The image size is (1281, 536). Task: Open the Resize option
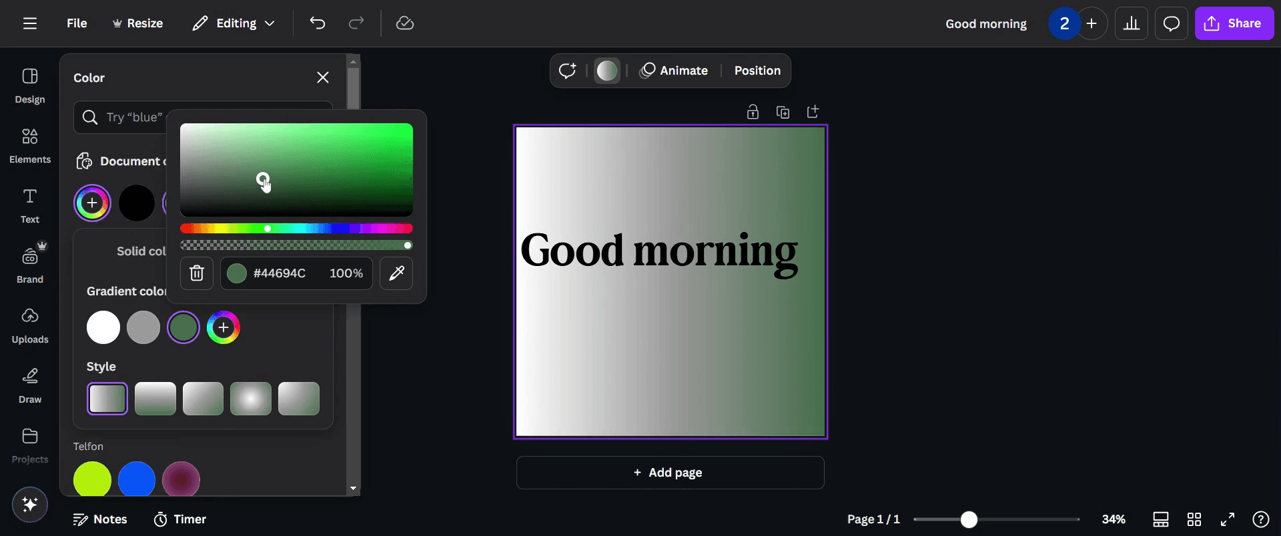click(x=137, y=23)
